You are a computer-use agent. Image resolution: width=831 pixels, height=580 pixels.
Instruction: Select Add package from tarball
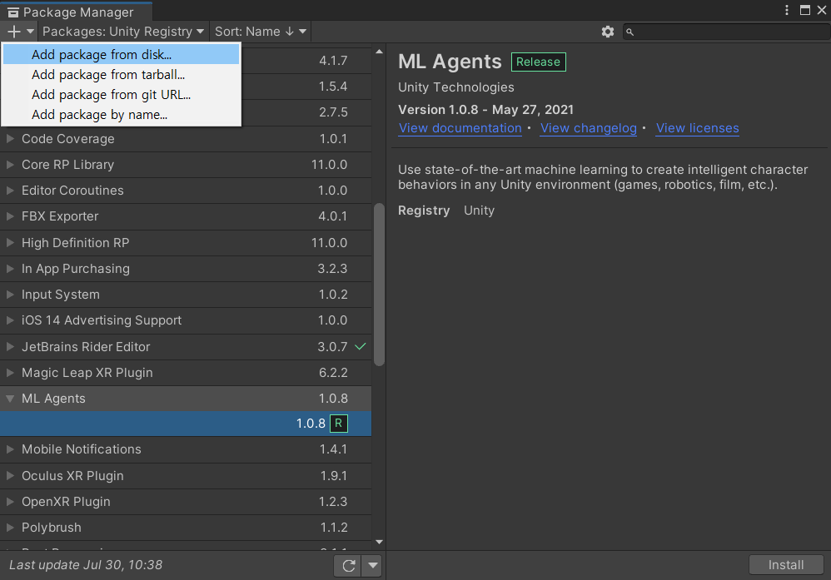point(122,75)
